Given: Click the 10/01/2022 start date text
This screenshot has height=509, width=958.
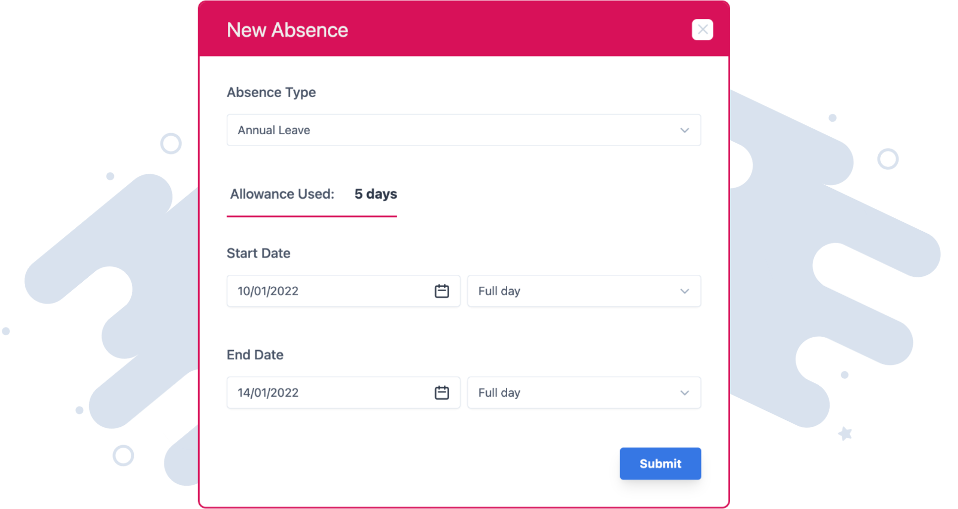Looking at the screenshot, I should click(268, 291).
